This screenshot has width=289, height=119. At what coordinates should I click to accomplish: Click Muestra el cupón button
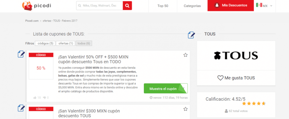click(166, 89)
